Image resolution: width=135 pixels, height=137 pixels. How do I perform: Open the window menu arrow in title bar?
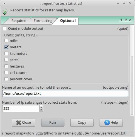[x=4, y=3]
